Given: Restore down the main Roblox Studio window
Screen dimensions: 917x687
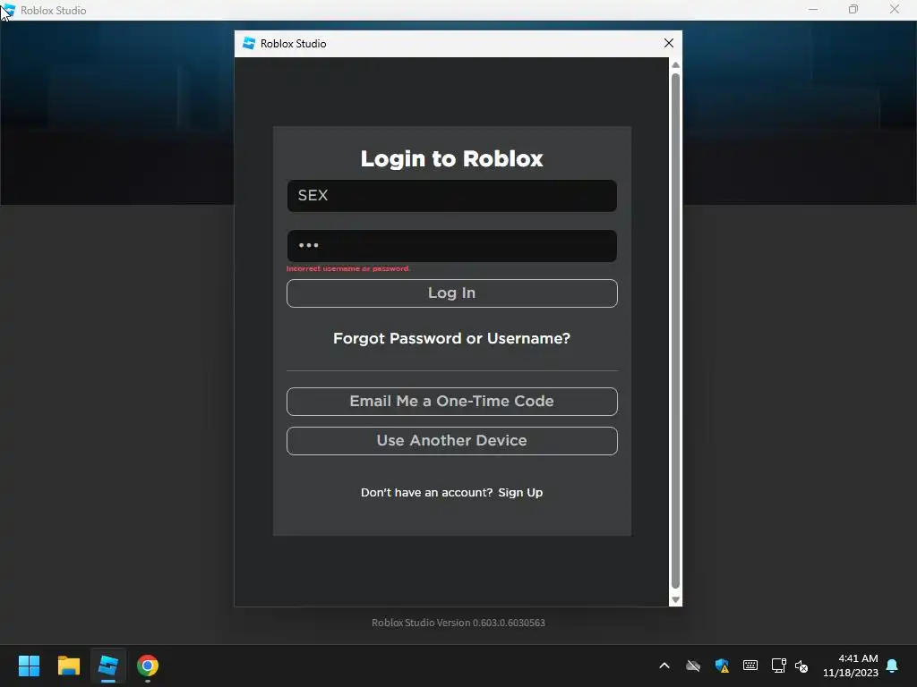Looking at the screenshot, I should pos(853,10).
